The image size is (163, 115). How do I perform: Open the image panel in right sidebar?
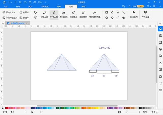(160, 42)
